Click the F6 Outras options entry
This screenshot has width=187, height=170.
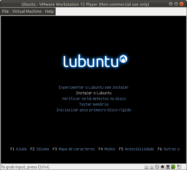168,149
